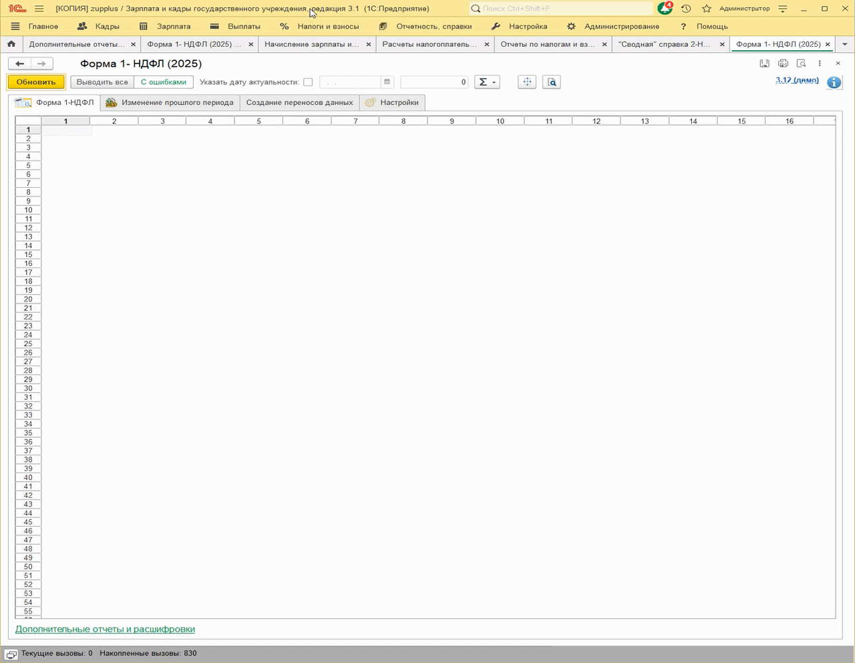The image size is (855, 663).
Task: Open notifications bell with badge 4
Action: [665, 9]
